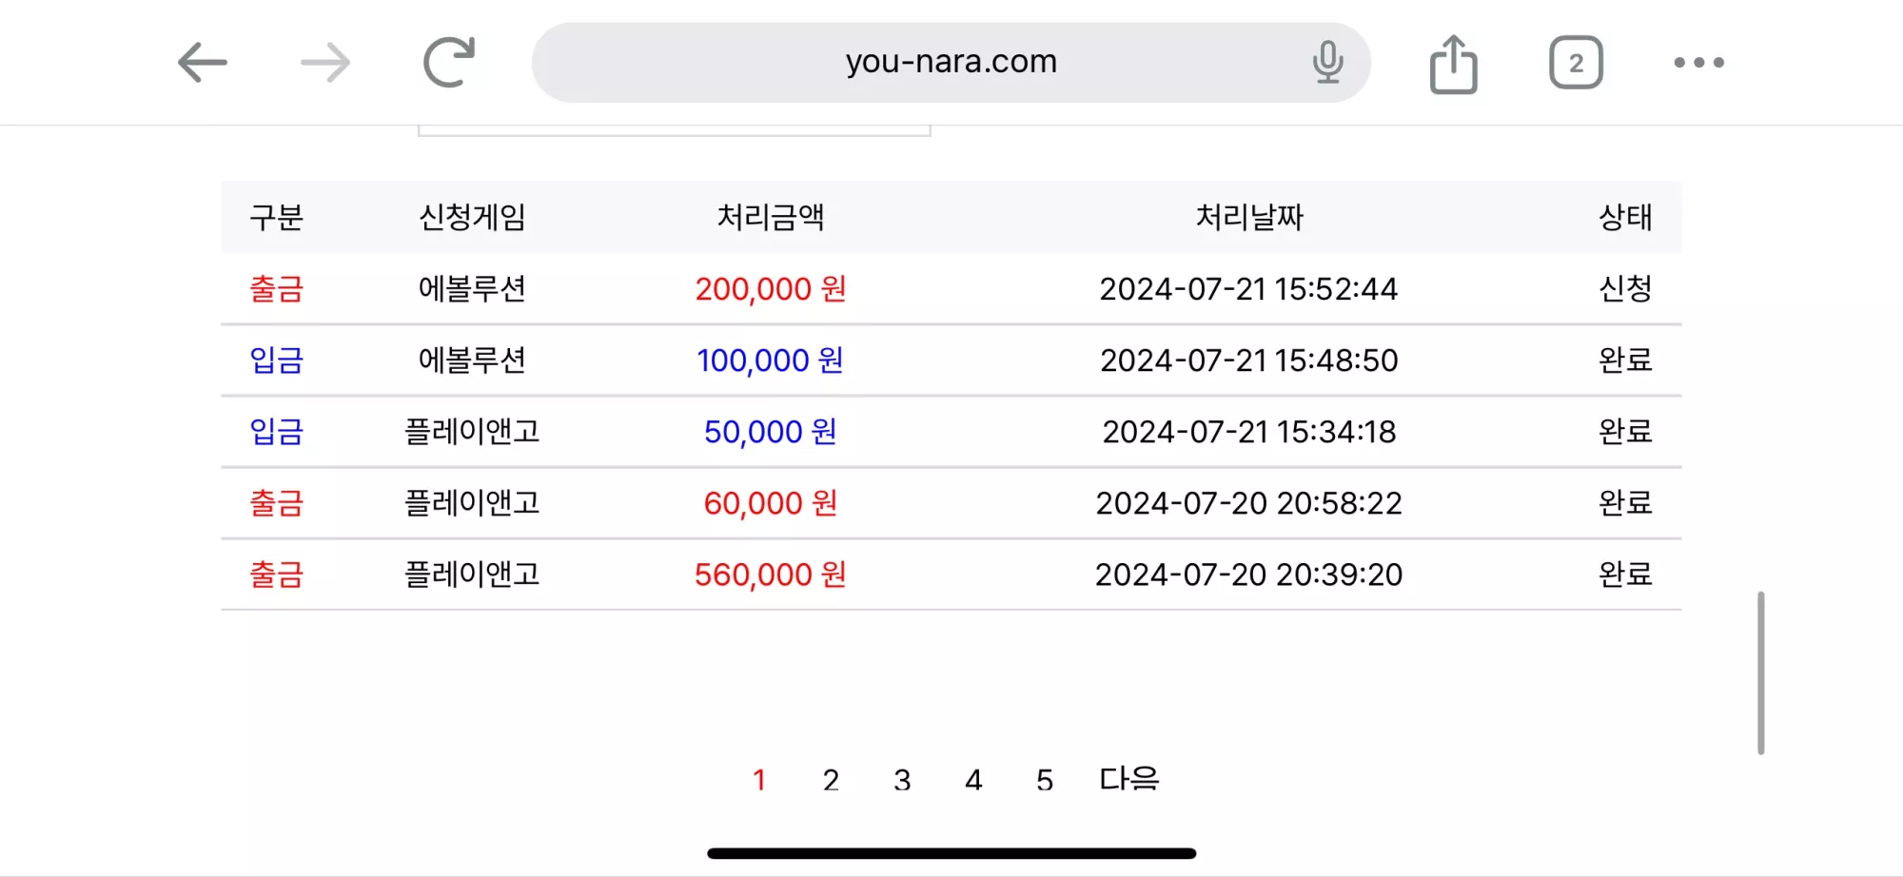
Task: Select the 100,000 원 deposit row
Action: click(951, 360)
